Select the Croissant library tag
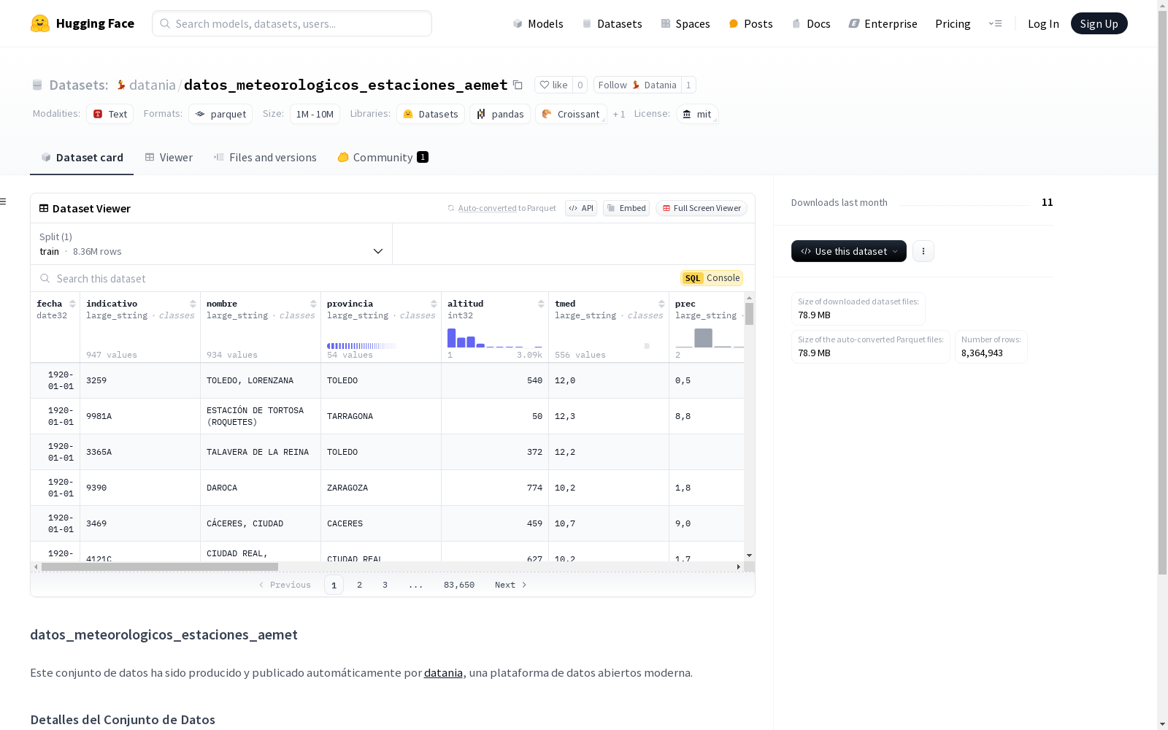This screenshot has height=730, width=1168. tap(571, 114)
